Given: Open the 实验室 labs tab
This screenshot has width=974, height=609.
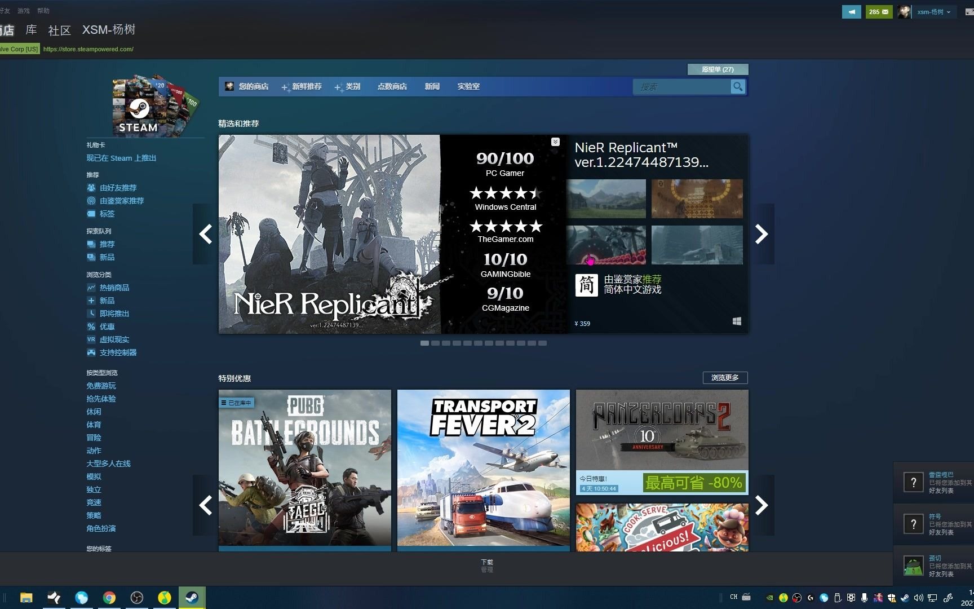Looking at the screenshot, I should point(468,87).
